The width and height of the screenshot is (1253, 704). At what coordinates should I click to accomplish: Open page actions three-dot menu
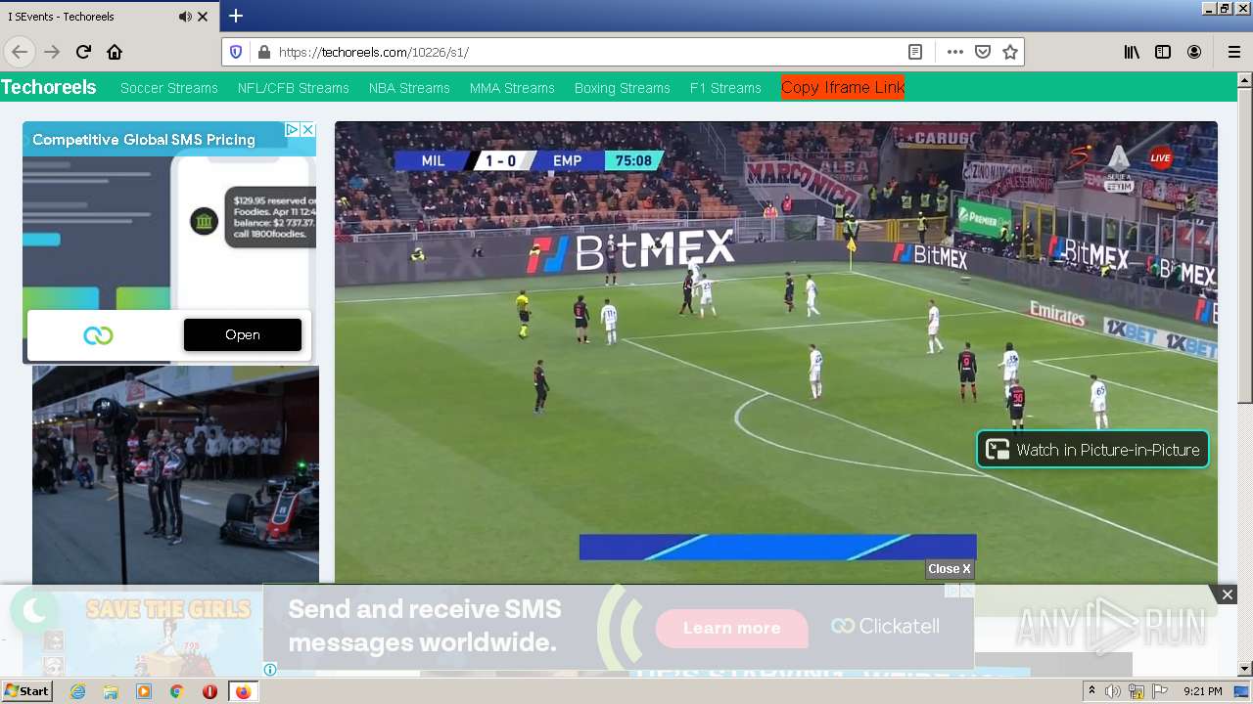click(955, 52)
